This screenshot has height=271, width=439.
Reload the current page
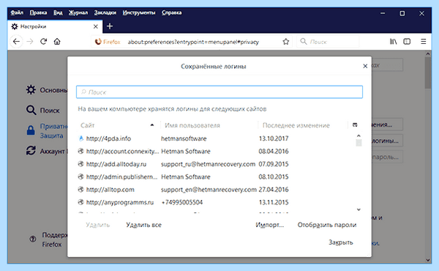43,42
